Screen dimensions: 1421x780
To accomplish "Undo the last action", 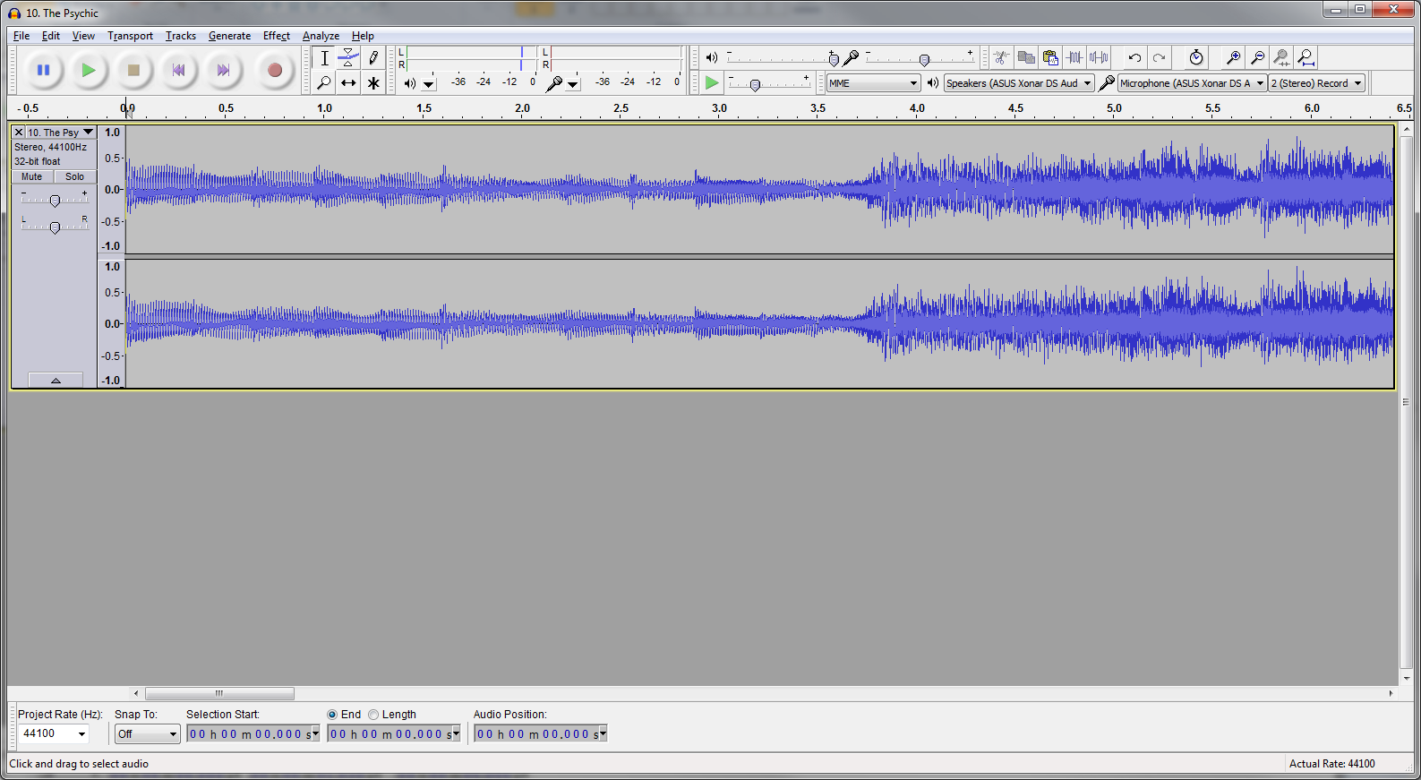I will pos(1134,57).
